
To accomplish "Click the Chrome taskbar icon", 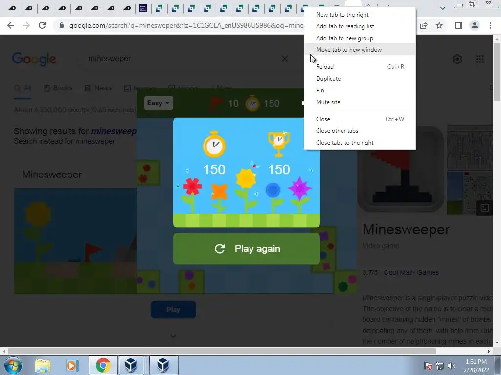I will click(x=103, y=365).
